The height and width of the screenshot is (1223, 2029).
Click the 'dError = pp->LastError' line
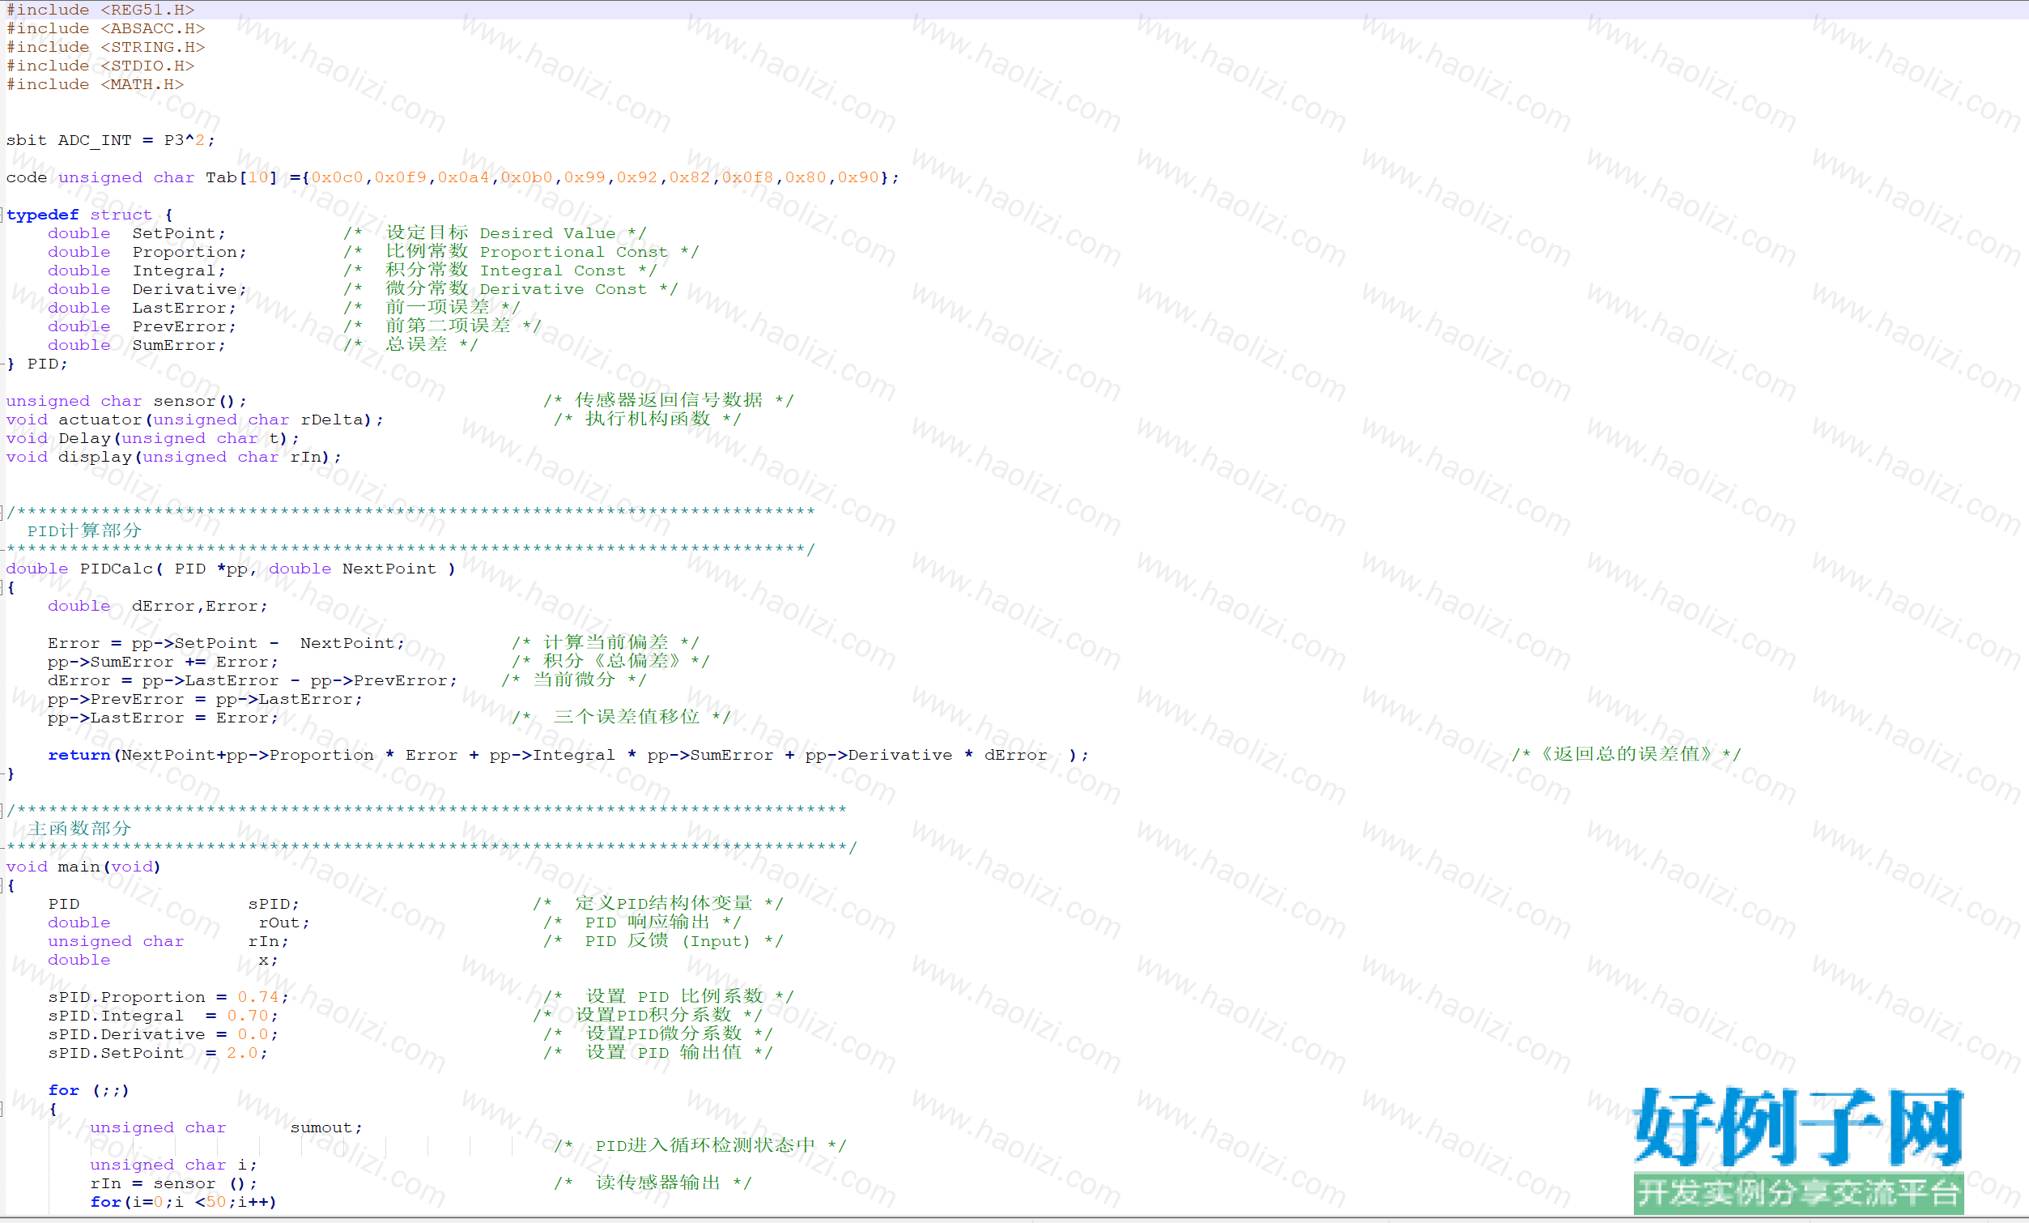point(253,681)
